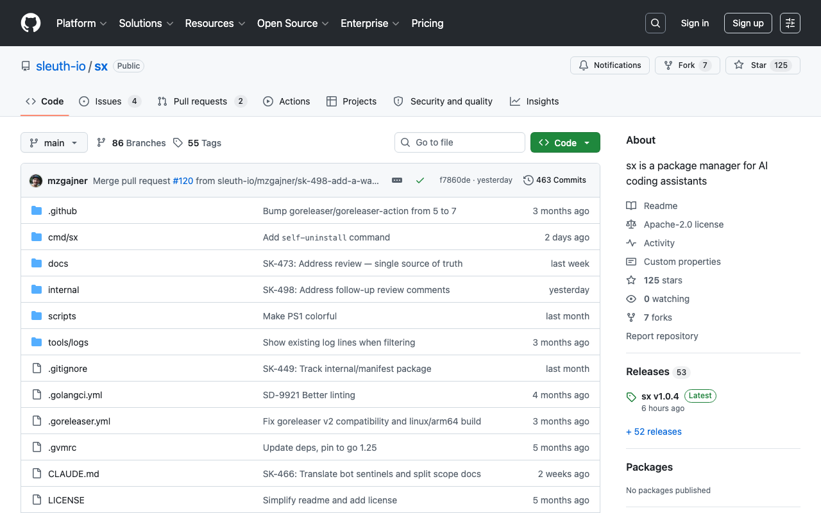
Task: Click the tag icon next to sx v1.0.4
Action: (x=631, y=397)
